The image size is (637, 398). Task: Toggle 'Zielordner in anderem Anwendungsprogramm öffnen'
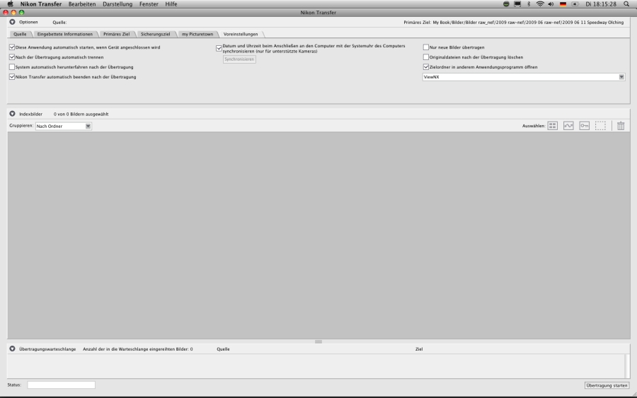[426, 67]
